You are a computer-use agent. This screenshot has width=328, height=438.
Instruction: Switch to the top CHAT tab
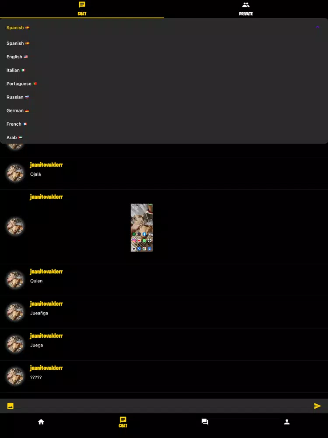[x=82, y=9]
